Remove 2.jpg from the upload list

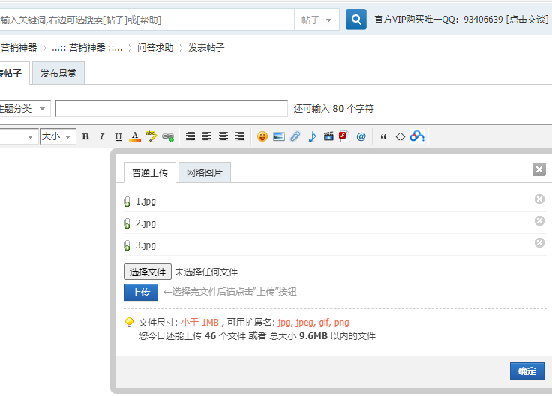pos(539,221)
